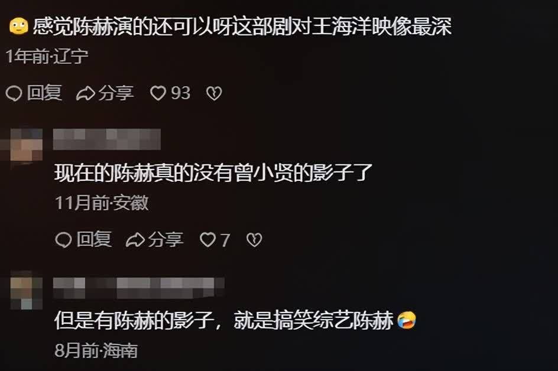Share the comment posted from 安徽
Image resolution: width=558 pixels, height=371 pixels.
[154, 239]
